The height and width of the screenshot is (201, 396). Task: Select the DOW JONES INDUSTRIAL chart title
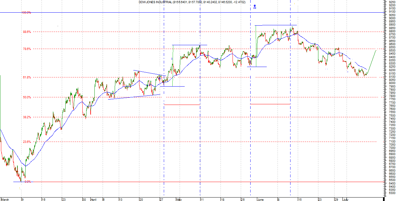(196, 2)
